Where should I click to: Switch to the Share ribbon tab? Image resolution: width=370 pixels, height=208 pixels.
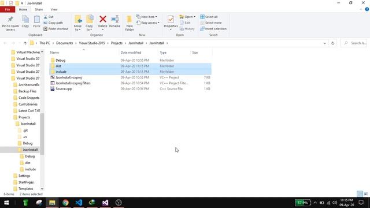[39, 9]
